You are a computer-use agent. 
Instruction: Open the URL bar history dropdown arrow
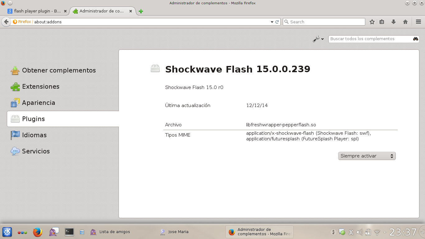pos(272,22)
